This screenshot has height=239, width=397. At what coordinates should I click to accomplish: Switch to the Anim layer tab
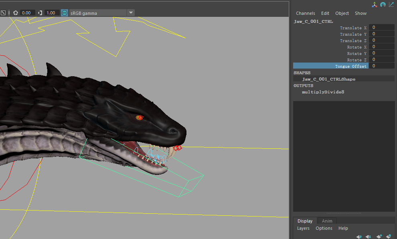pos(327,221)
